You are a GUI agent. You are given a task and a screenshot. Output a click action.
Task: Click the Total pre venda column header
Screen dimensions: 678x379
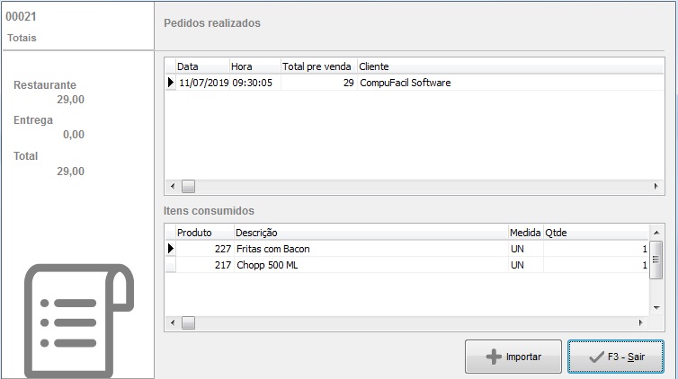coord(317,66)
